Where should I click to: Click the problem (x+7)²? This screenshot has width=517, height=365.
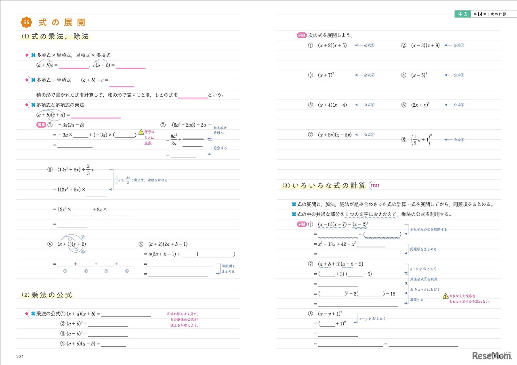coord(325,75)
